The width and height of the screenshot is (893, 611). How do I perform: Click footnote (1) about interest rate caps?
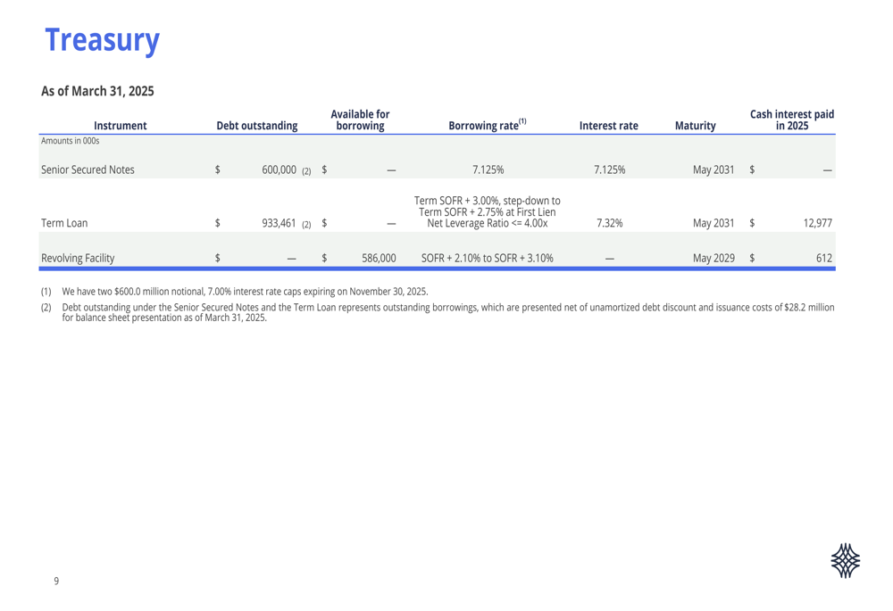[x=234, y=292]
